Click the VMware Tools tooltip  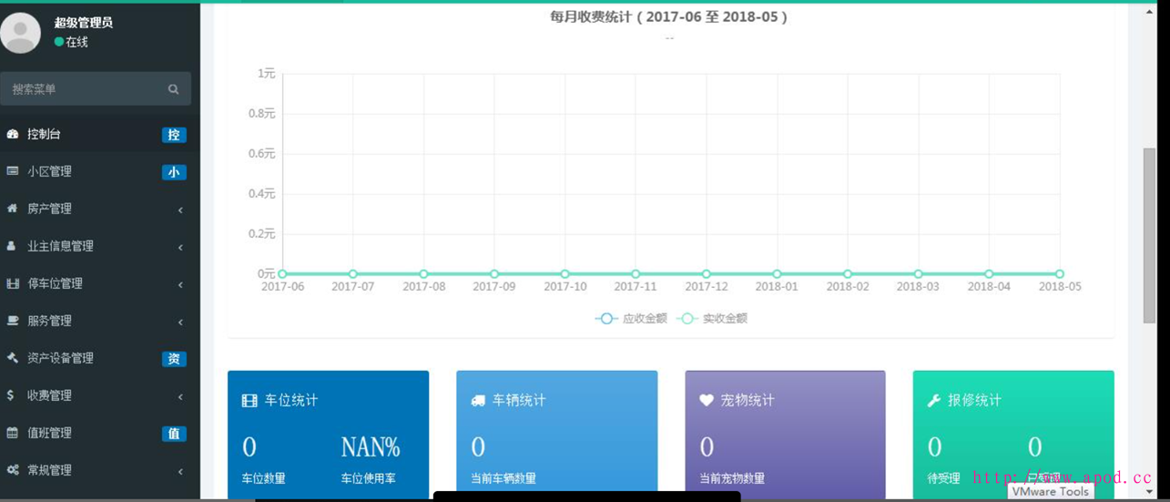[x=1051, y=491]
